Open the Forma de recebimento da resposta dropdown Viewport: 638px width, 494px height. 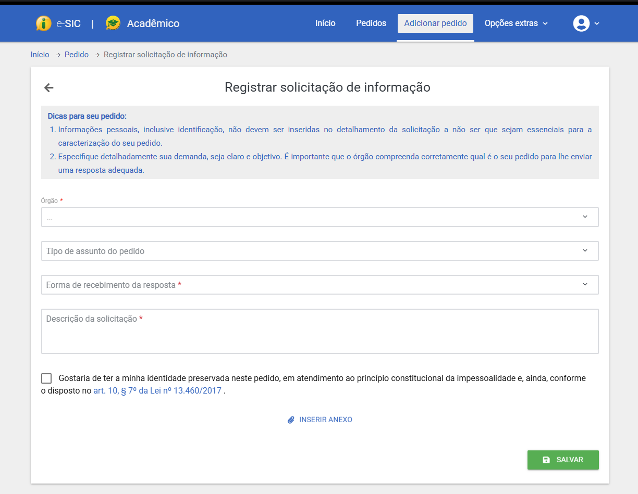(x=320, y=284)
